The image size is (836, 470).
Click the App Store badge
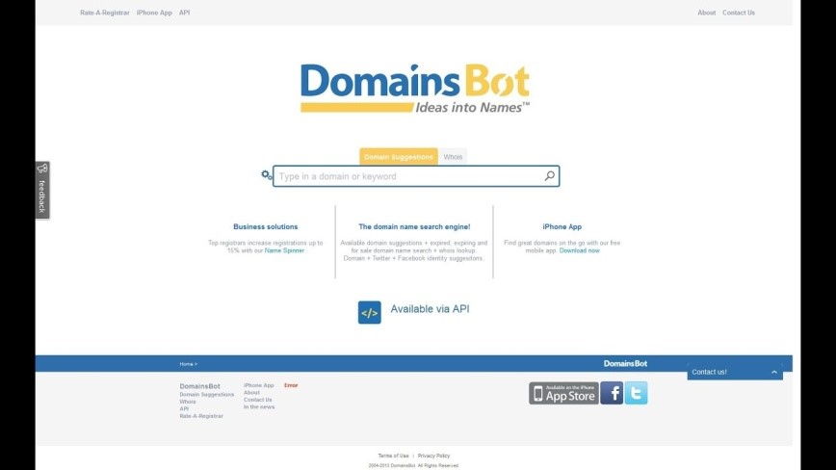pos(563,393)
